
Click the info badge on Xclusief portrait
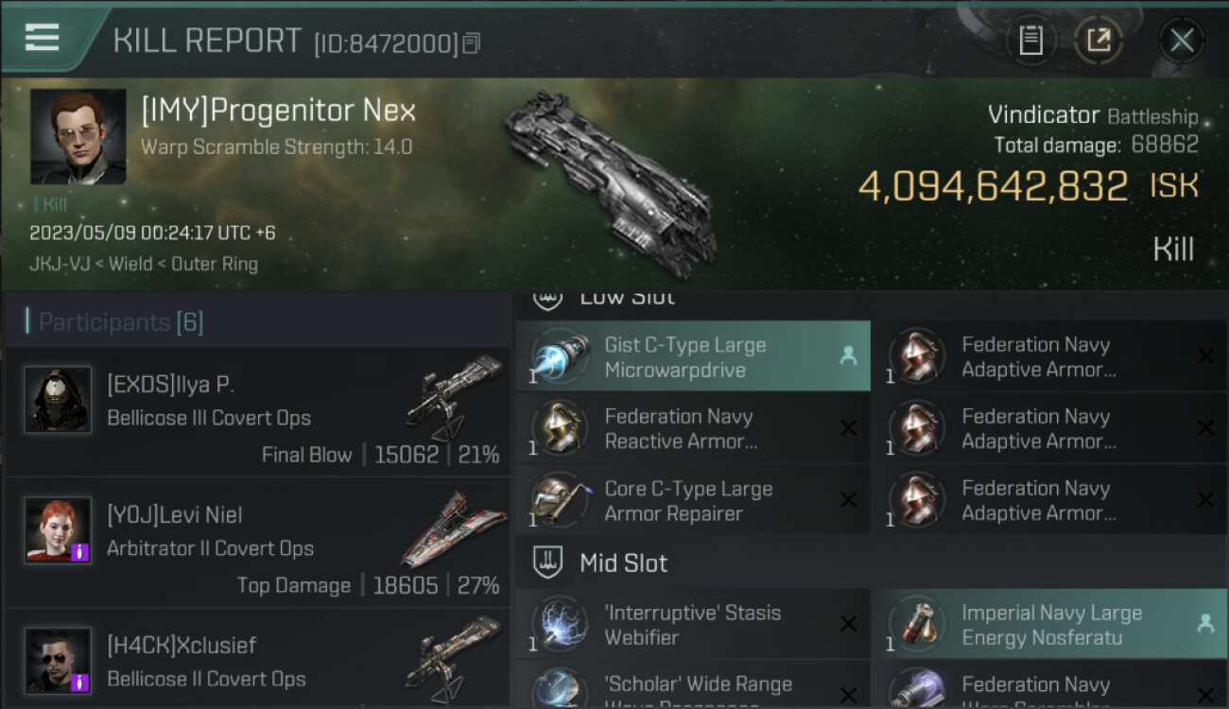pyautogui.click(x=80, y=682)
